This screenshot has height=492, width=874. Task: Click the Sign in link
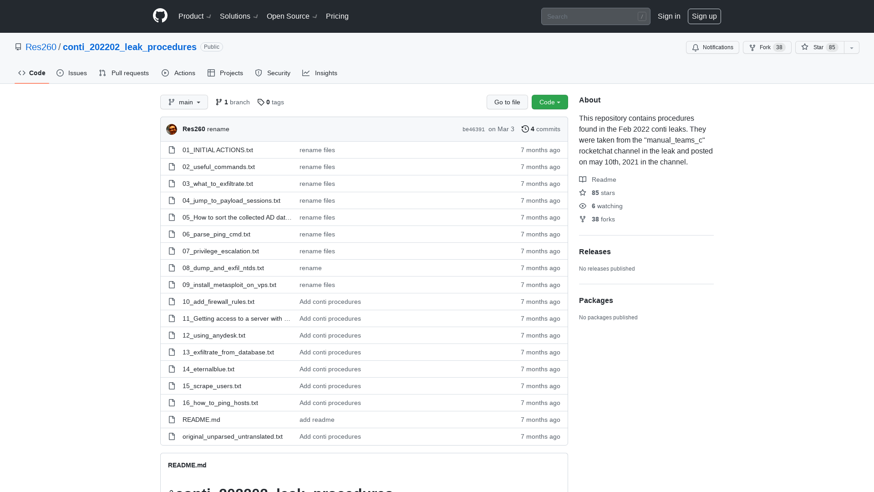click(669, 16)
